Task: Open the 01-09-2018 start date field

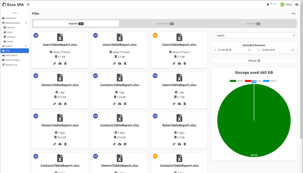Action: coord(232,50)
